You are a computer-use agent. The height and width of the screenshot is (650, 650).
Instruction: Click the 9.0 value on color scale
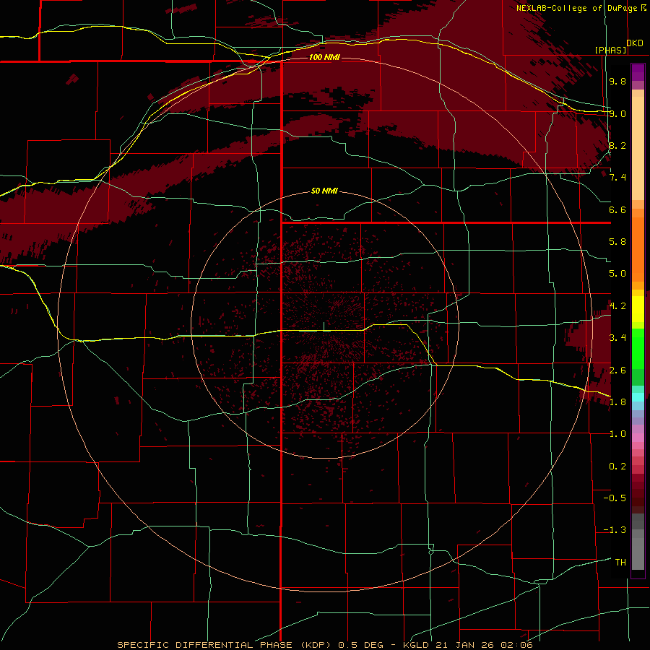coord(617,113)
